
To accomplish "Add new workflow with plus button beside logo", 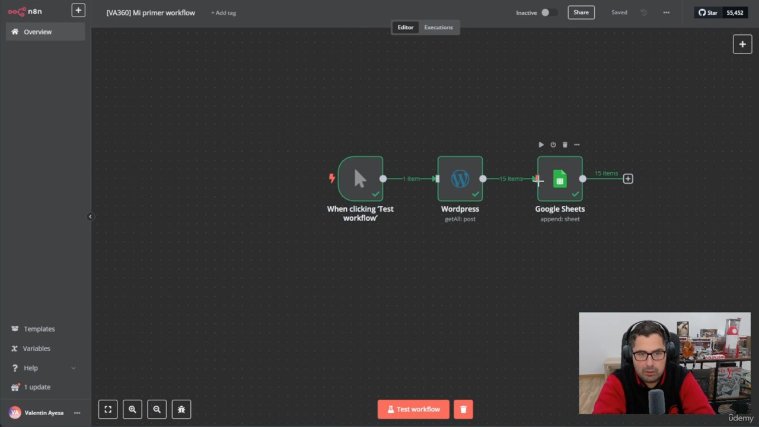I will click(78, 10).
